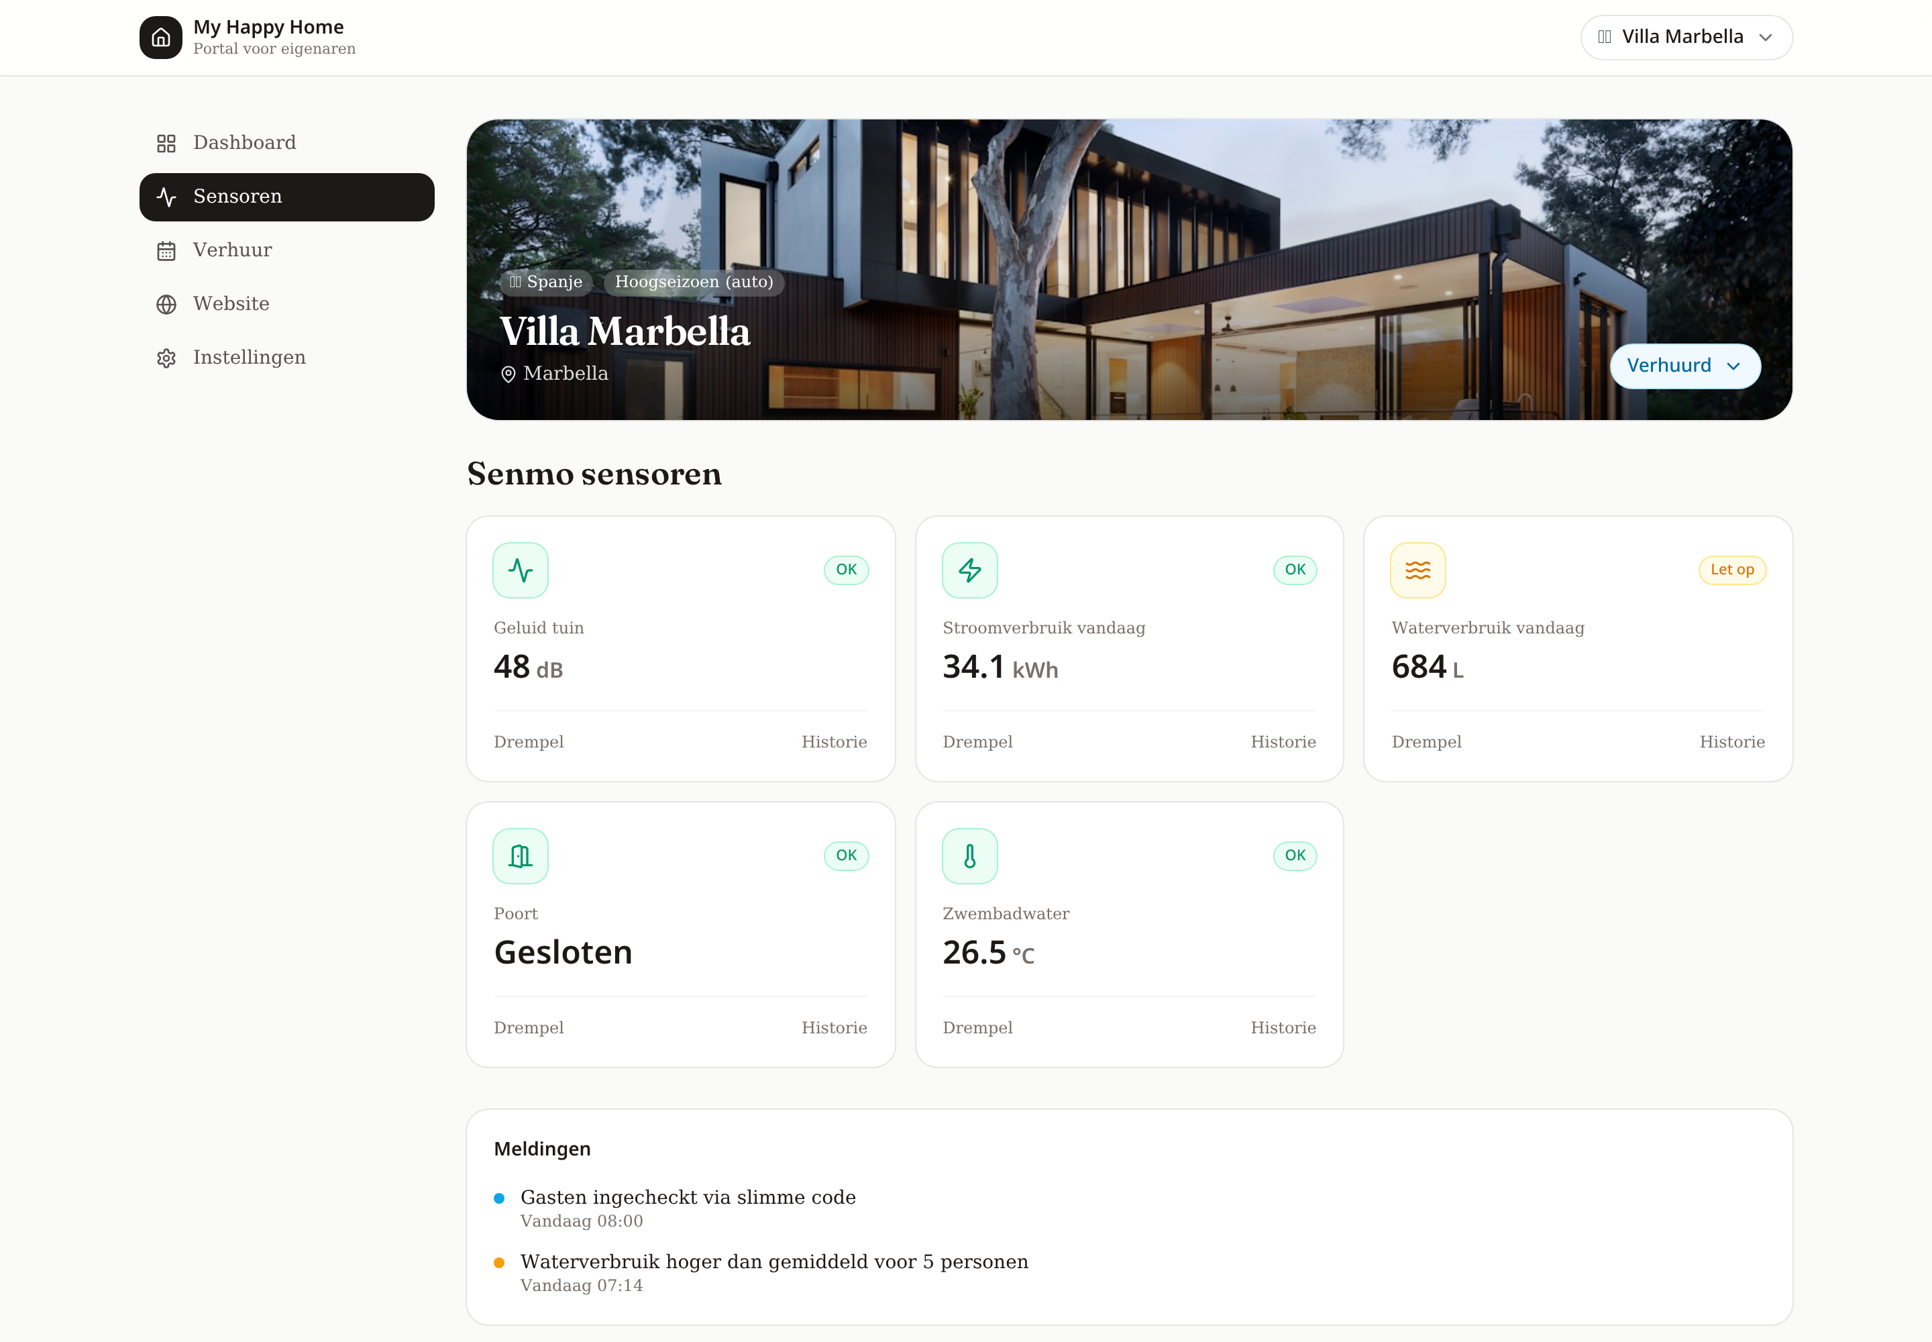Image resolution: width=1932 pixels, height=1342 pixels.
Task: Click the Geluid tuin sound wave icon
Action: tap(521, 570)
